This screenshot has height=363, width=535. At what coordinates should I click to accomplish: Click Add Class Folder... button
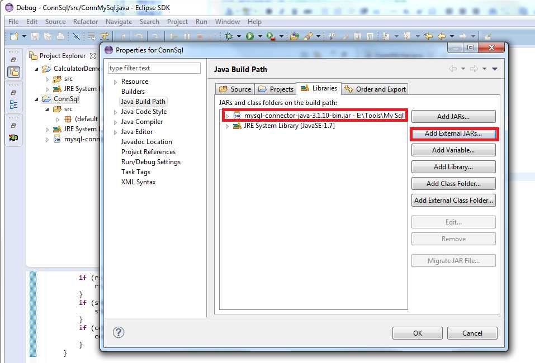coord(453,183)
